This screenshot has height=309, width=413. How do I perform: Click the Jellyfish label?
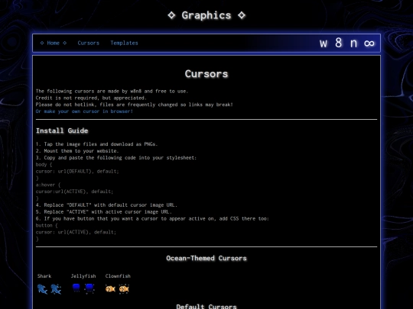click(x=83, y=276)
